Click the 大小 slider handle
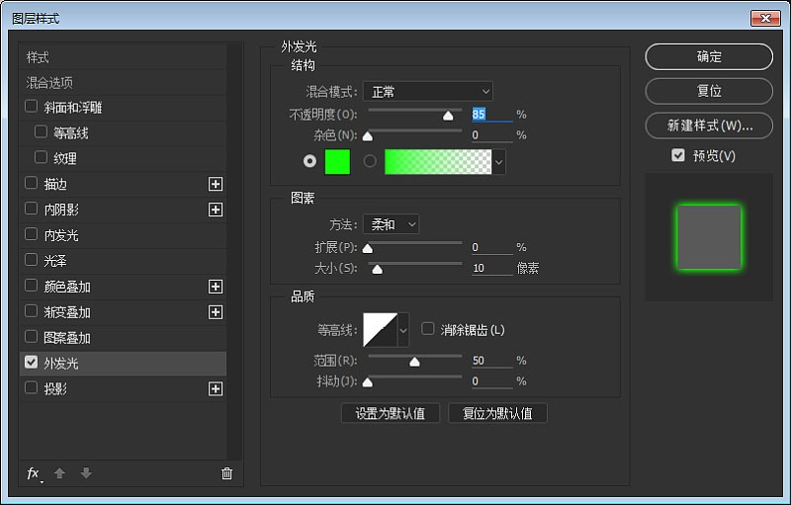 [x=377, y=270]
